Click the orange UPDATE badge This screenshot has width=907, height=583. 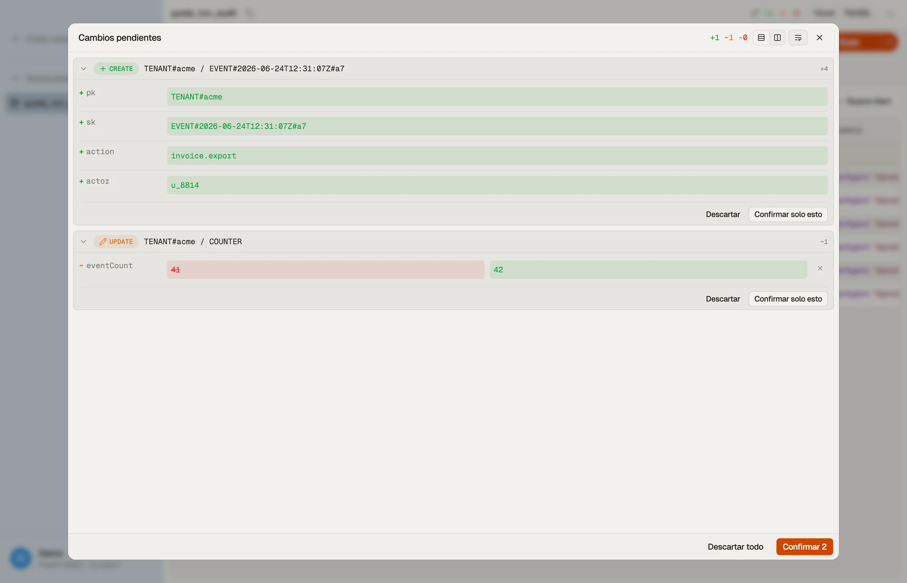[x=116, y=242]
